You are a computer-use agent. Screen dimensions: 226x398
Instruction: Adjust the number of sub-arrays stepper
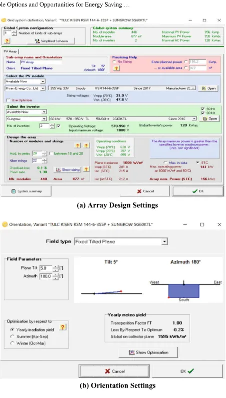[x=14, y=33]
